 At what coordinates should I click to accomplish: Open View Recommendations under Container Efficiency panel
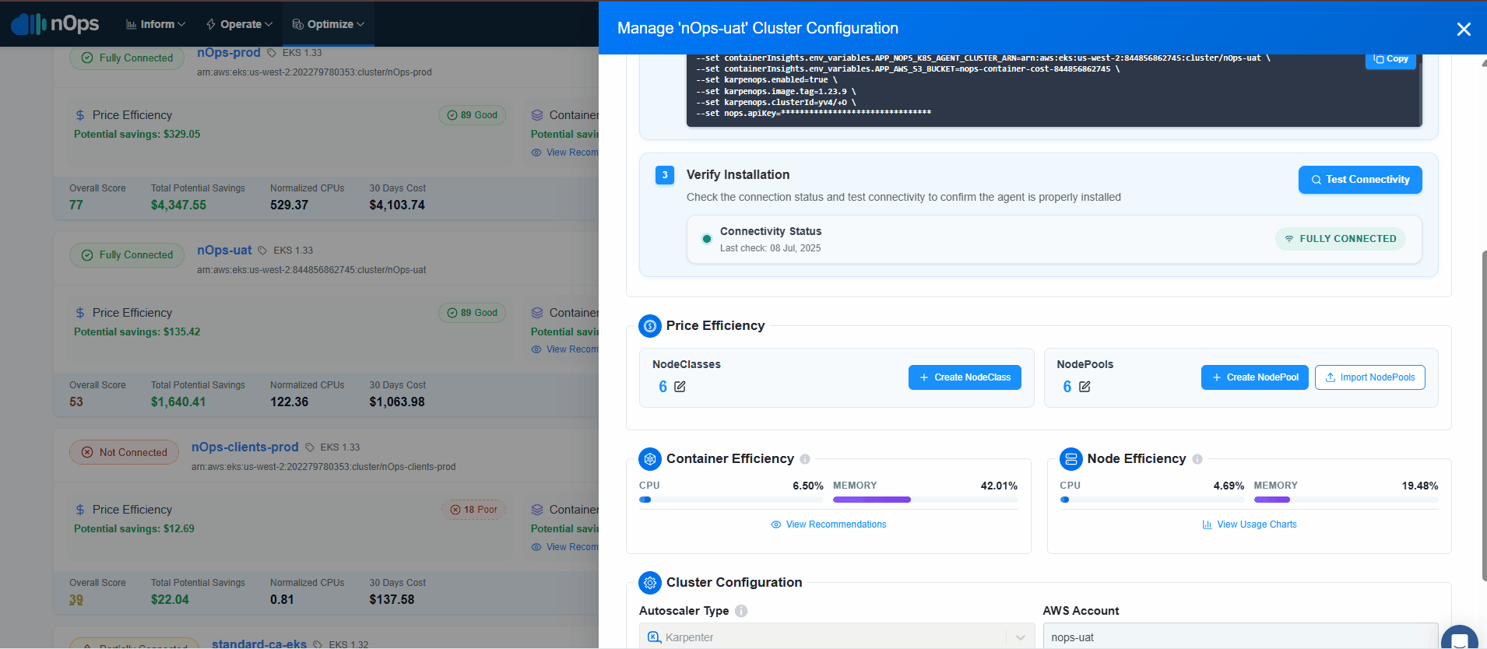(x=828, y=524)
